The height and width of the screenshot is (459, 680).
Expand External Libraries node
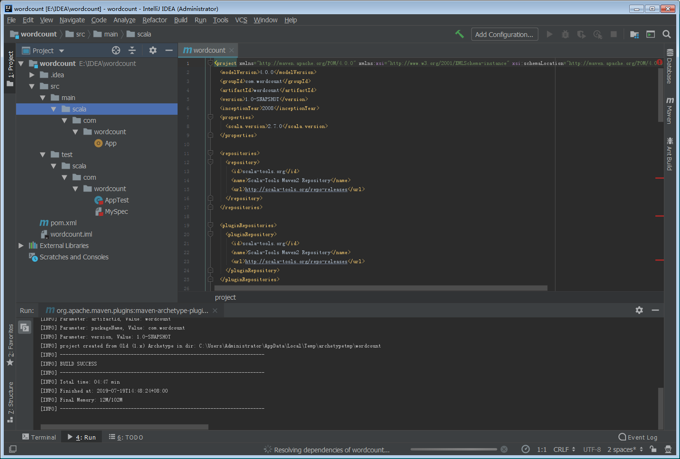tap(21, 246)
